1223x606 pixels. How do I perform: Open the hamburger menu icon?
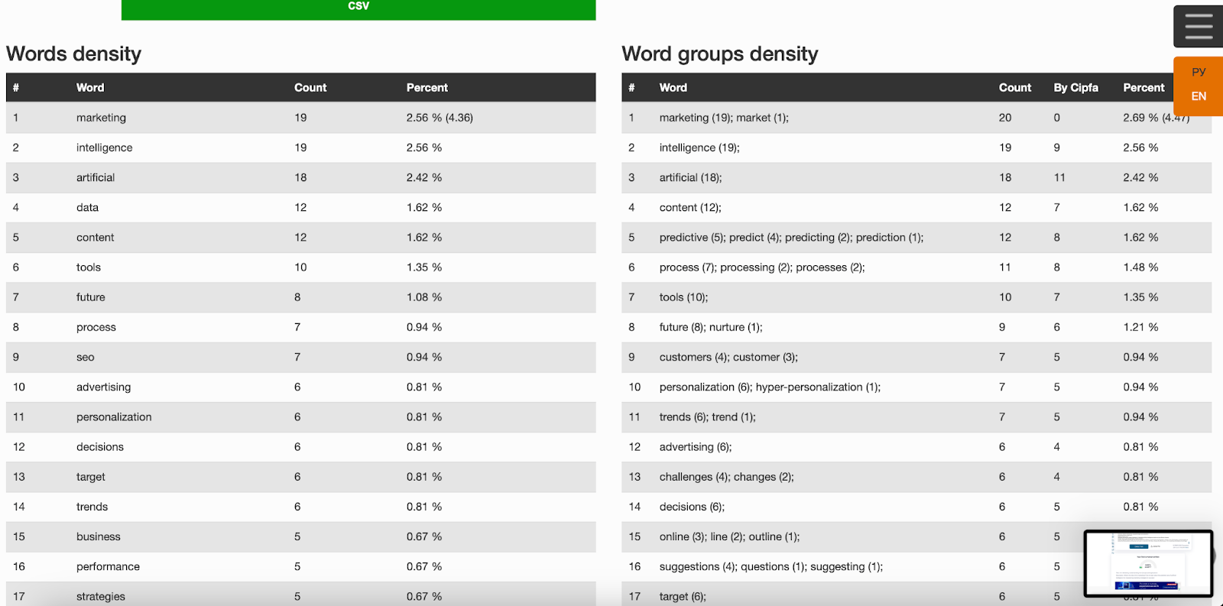1199,26
